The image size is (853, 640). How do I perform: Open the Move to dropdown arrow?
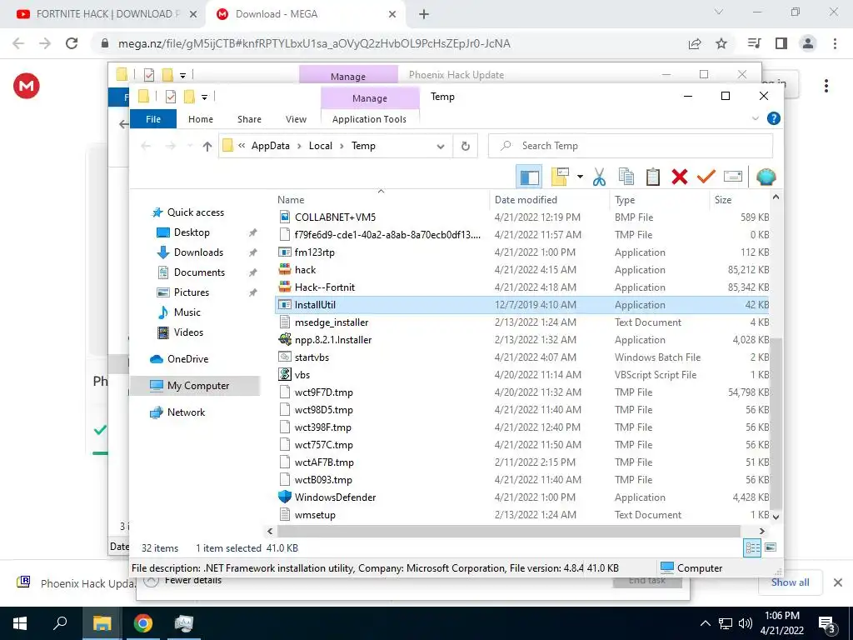[x=580, y=177]
